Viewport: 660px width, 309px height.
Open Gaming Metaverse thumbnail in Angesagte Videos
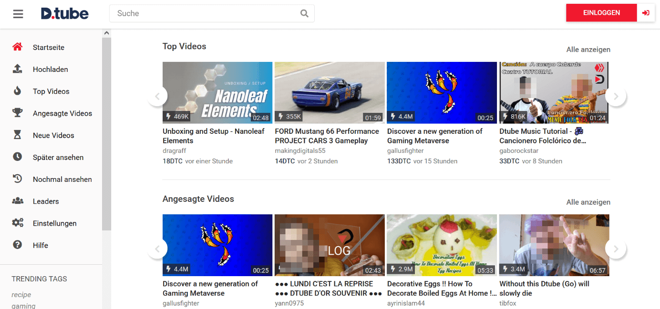[x=217, y=245]
